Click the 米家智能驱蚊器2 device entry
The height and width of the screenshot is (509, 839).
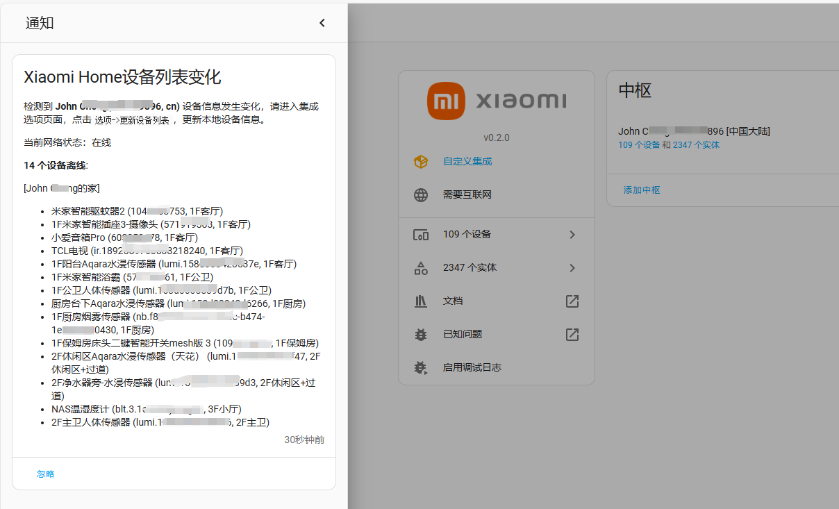click(x=137, y=211)
